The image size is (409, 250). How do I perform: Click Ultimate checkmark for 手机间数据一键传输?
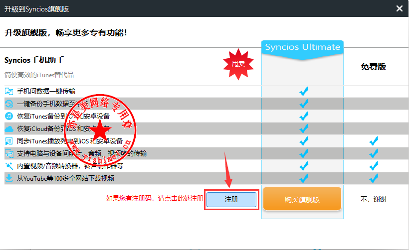[x=304, y=91]
